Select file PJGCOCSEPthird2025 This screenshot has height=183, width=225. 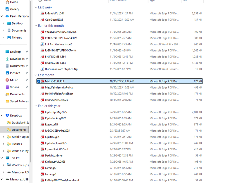pyautogui.click(x=57, y=131)
